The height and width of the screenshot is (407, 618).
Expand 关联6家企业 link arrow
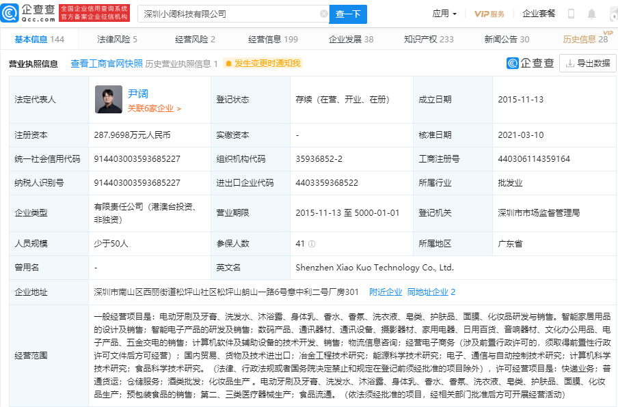pos(179,109)
